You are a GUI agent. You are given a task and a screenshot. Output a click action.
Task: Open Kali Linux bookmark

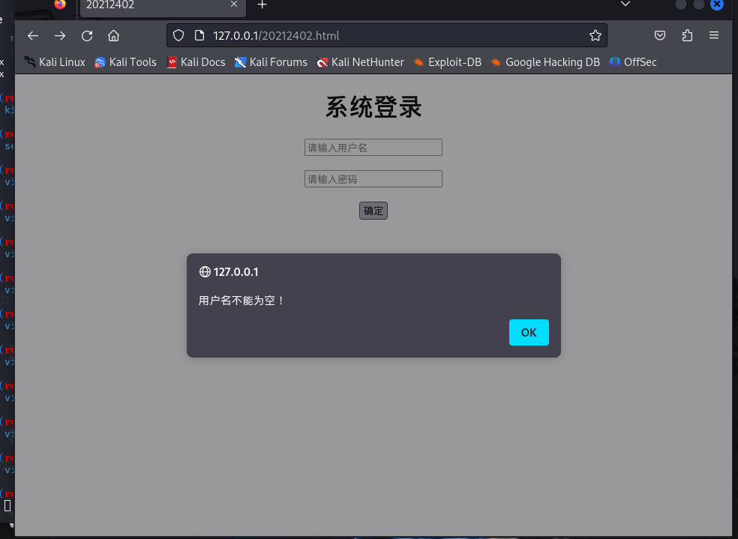(55, 62)
